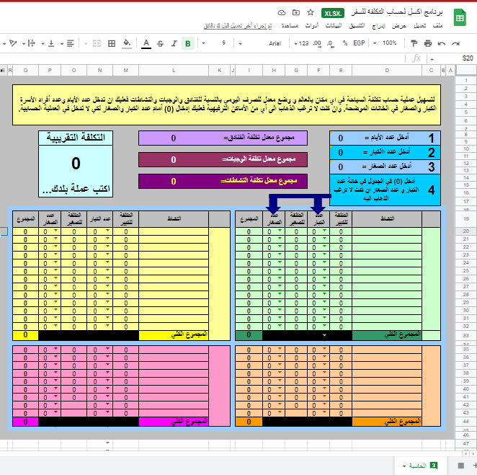Star this spreadsheet next to the title
477x475 pixels.
point(311,12)
